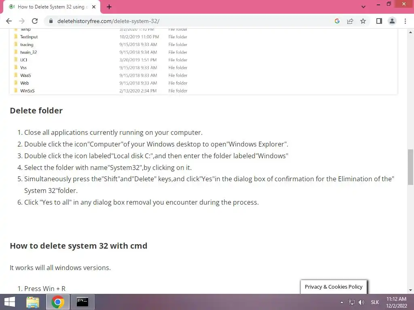Close the 'How to Delete System 32' tab
The height and width of the screenshot is (310, 414).
pos(94,7)
